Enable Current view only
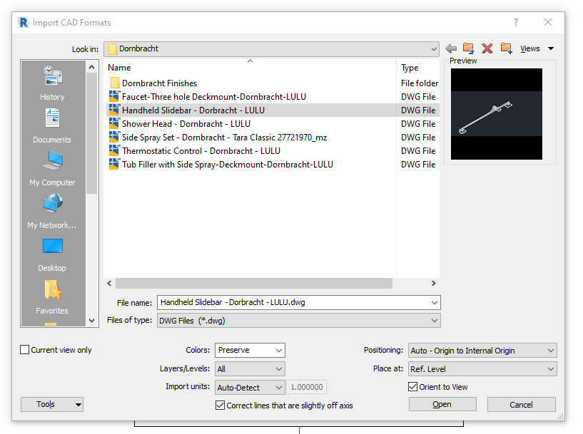The height and width of the screenshot is (434, 583). (x=24, y=350)
